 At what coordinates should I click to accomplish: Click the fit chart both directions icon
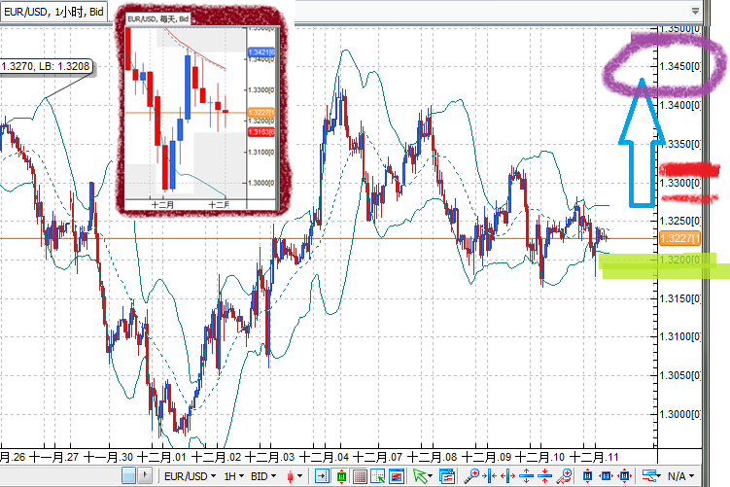tap(624, 476)
